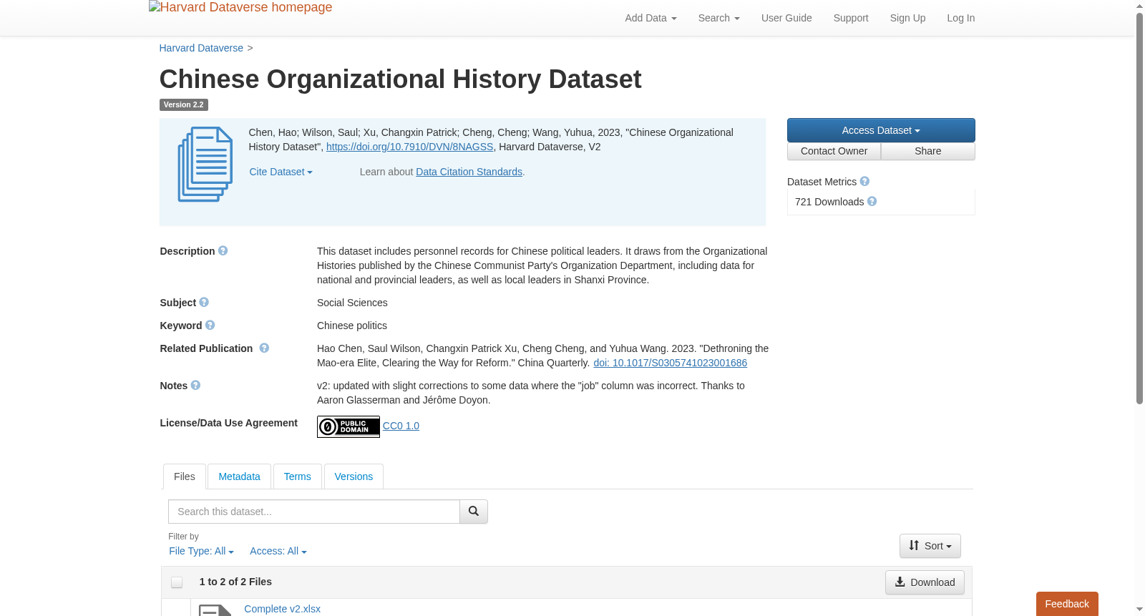This screenshot has height=616, width=1145.
Task: Click help icon next to Dataset Metrics
Action: click(864, 182)
